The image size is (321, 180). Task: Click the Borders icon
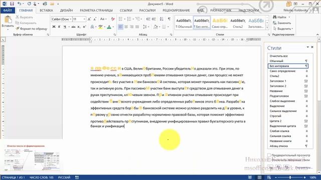pos(164,26)
